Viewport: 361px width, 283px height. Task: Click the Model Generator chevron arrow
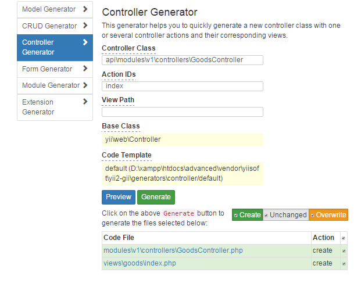(85, 9)
